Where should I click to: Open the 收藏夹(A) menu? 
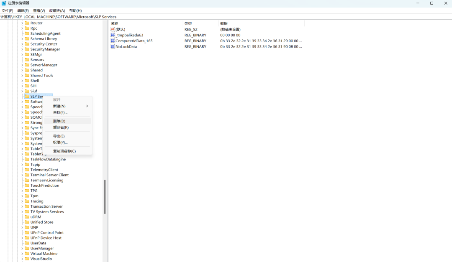[57, 10]
